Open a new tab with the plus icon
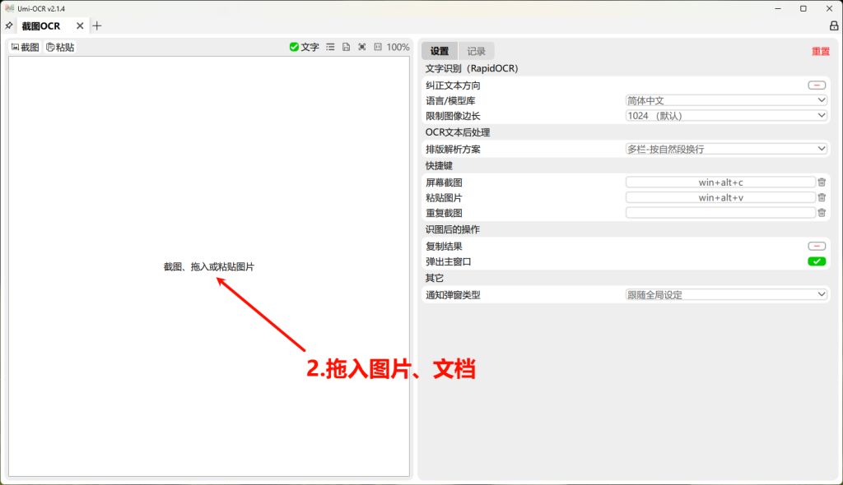 coord(96,25)
